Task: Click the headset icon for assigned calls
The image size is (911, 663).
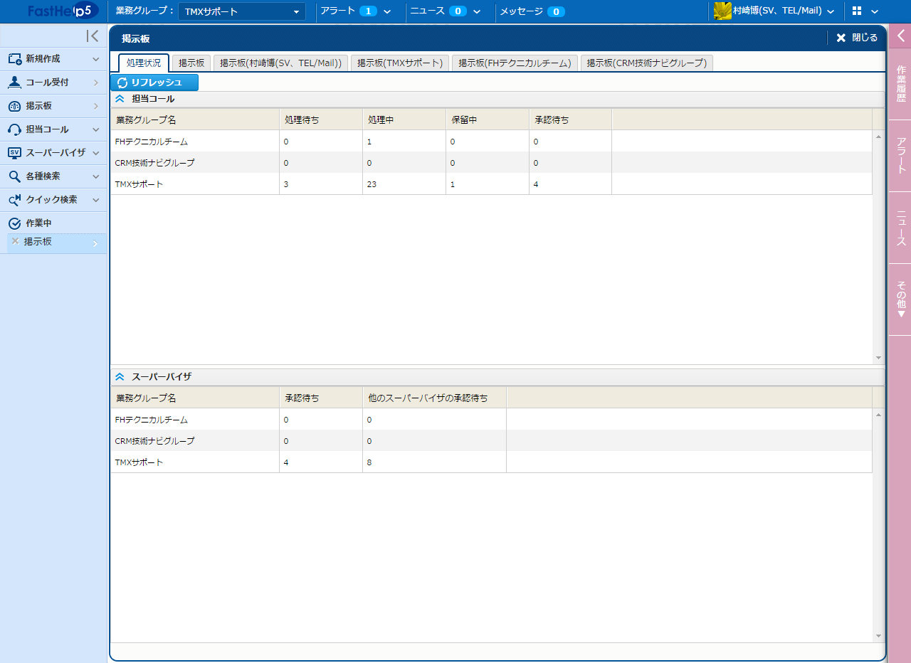Action: [15, 129]
